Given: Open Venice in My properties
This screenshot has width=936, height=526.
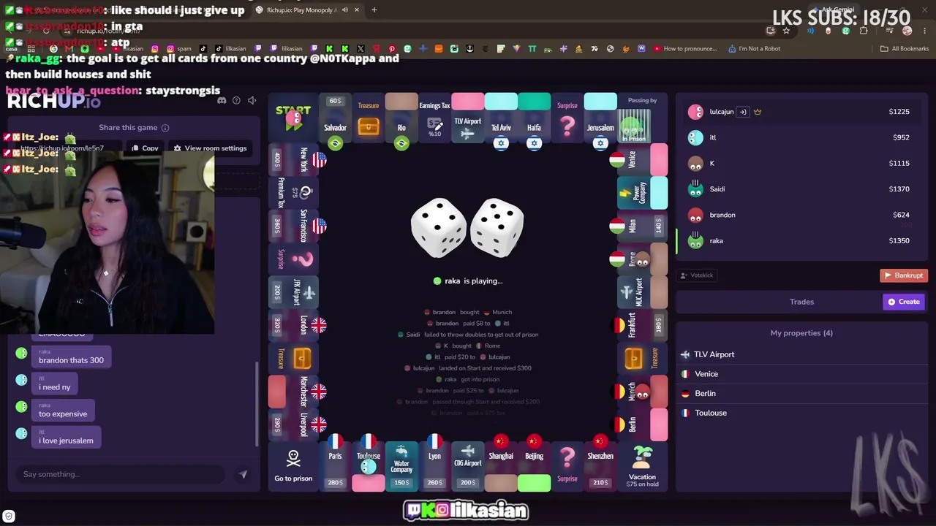Looking at the screenshot, I should point(801,374).
